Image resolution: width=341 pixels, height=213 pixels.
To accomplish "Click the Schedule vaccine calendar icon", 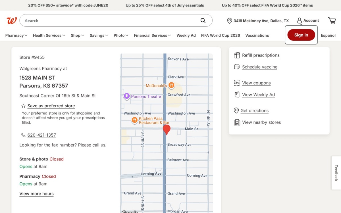I will click(x=237, y=67).
